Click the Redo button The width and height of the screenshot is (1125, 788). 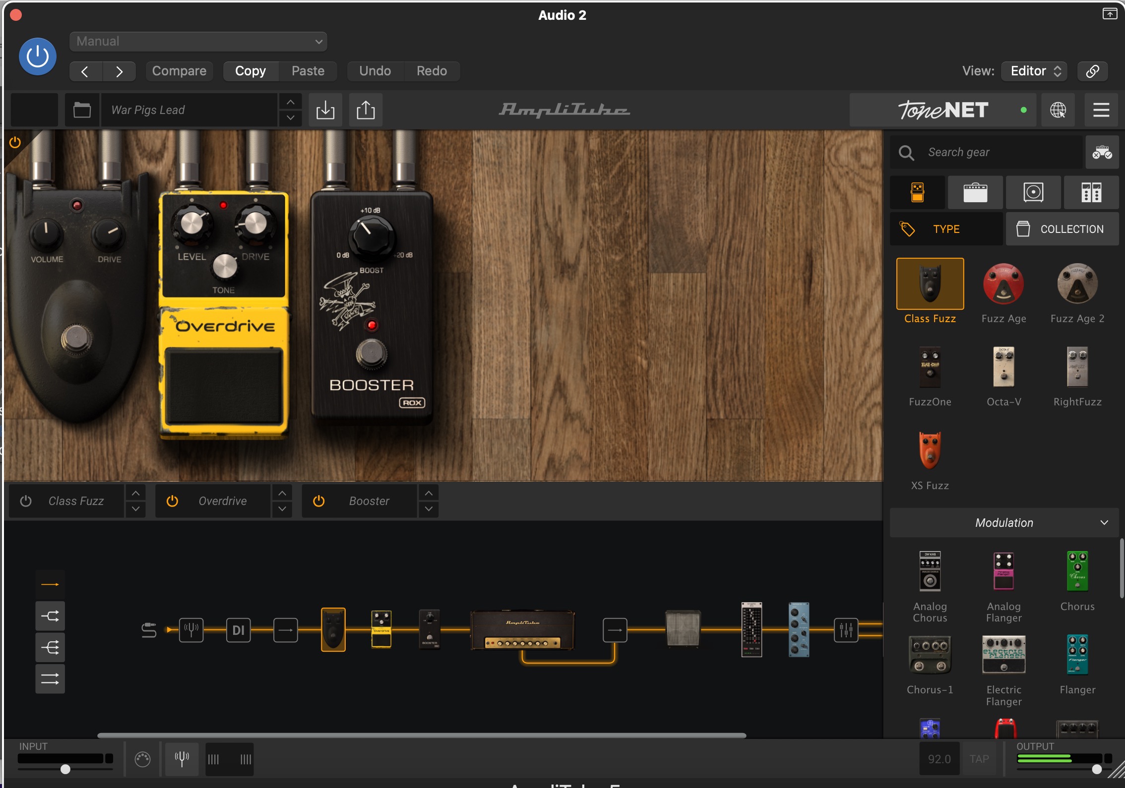point(432,71)
